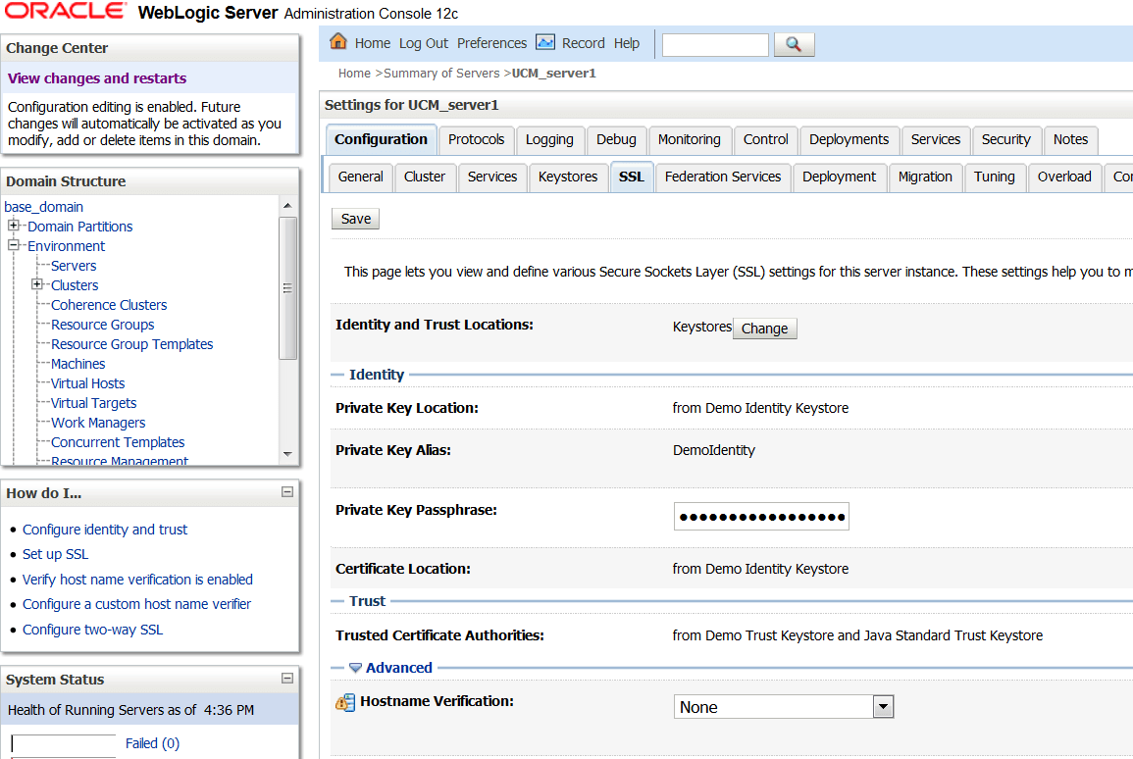Image resolution: width=1133 pixels, height=759 pixels.
Task: Collapse the Advanced section
Action: (x=355, y=668)
